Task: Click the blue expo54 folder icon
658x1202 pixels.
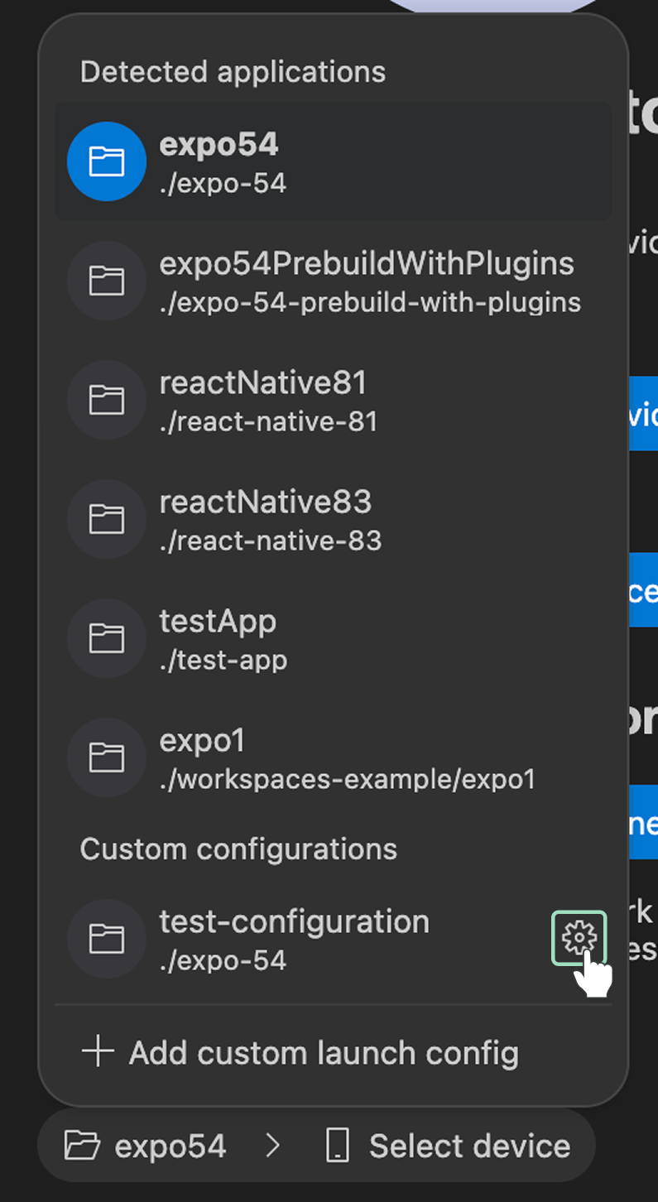Action: [x=107, y=161]
